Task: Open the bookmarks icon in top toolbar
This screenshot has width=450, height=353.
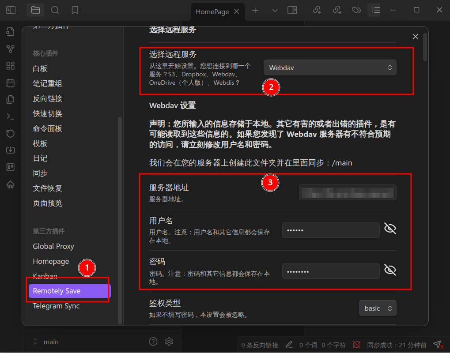Action: pyautogui.click(x=75, y=10)
